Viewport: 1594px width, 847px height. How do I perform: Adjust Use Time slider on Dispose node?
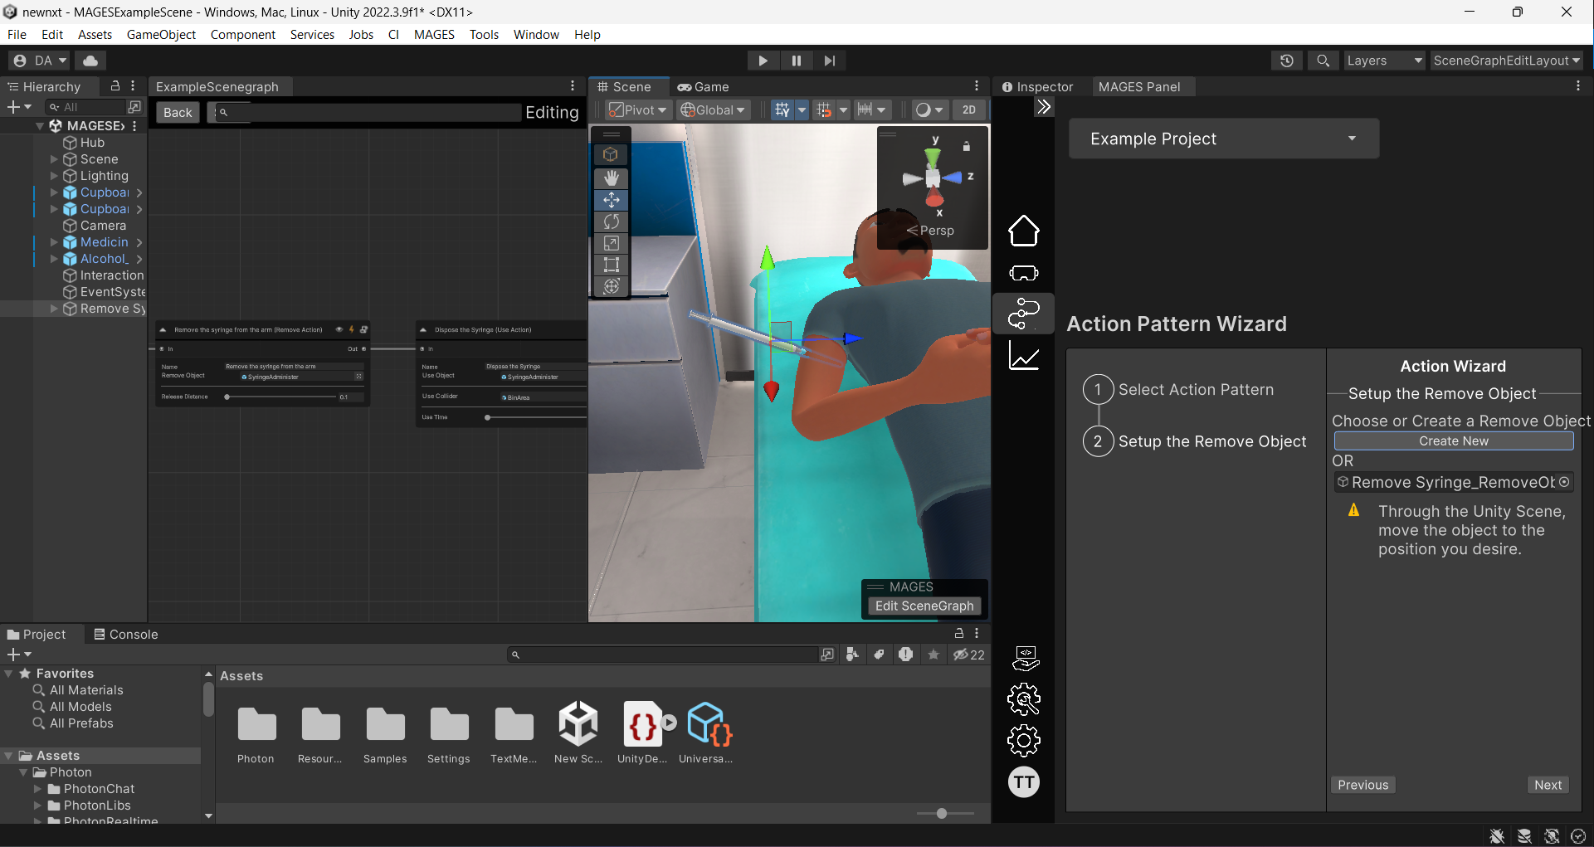point(536,417)
